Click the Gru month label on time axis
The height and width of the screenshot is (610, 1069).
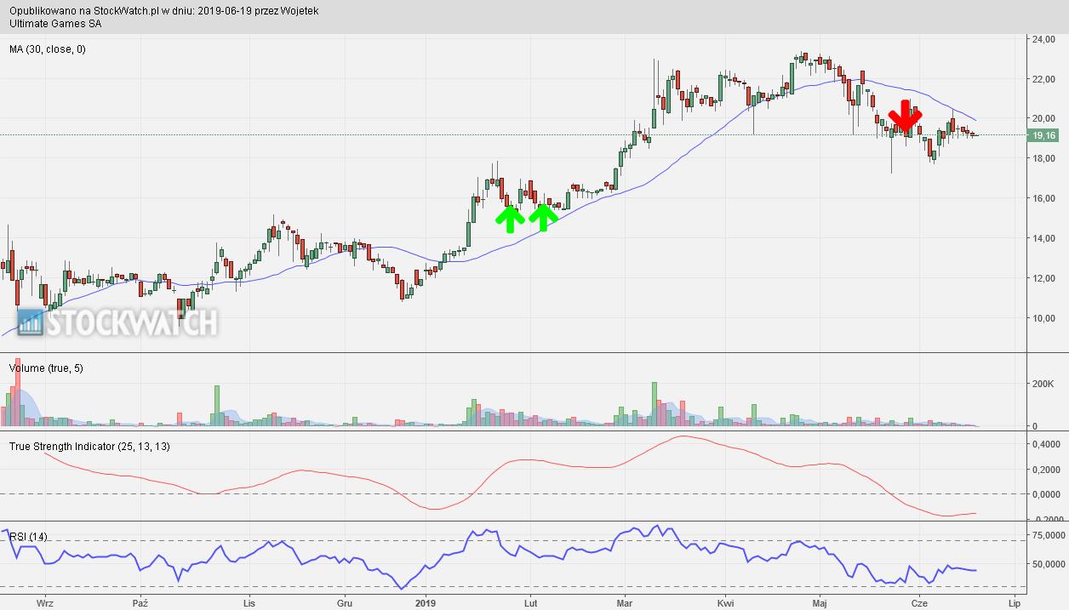pos(345,602)
